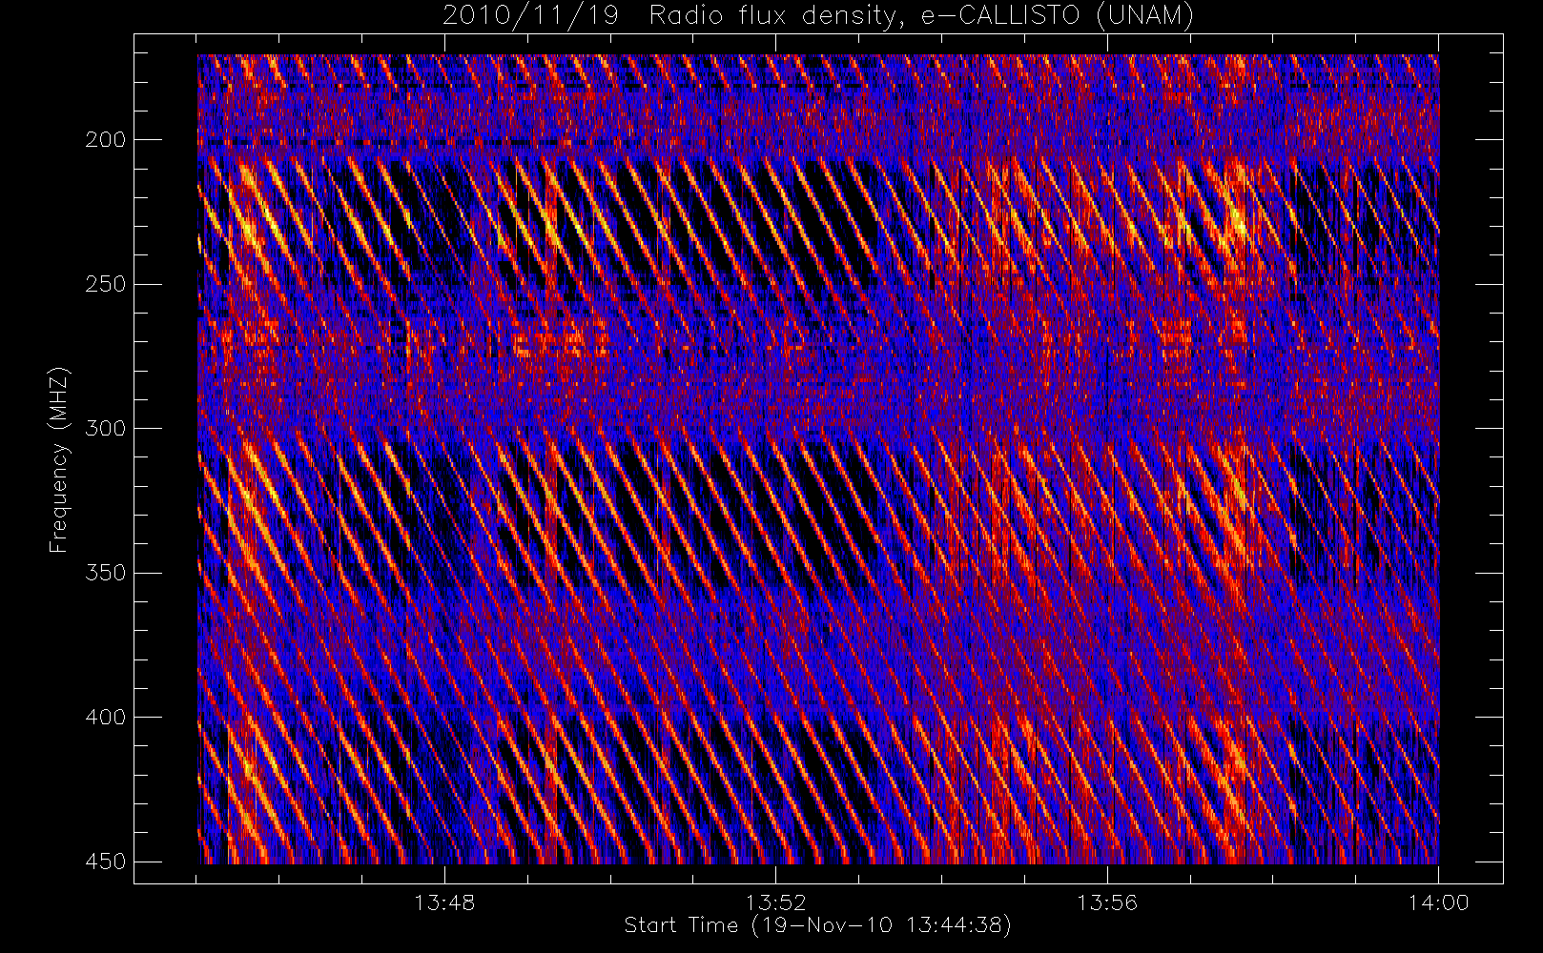Click the 250 frequency tick label

pos(106,284)
